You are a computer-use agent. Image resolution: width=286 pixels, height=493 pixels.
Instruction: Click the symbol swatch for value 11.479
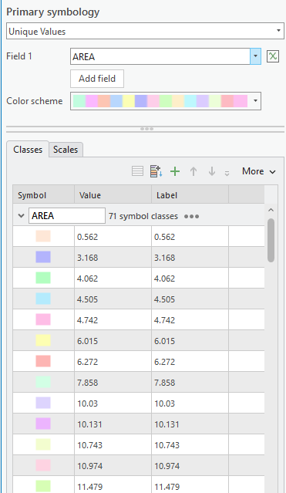pyautogui.click(x=43, y=486)
